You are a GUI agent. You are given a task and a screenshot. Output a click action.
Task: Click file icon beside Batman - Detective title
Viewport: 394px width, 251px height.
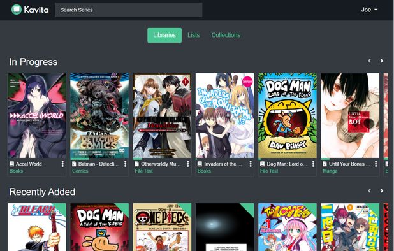[74, 164]
